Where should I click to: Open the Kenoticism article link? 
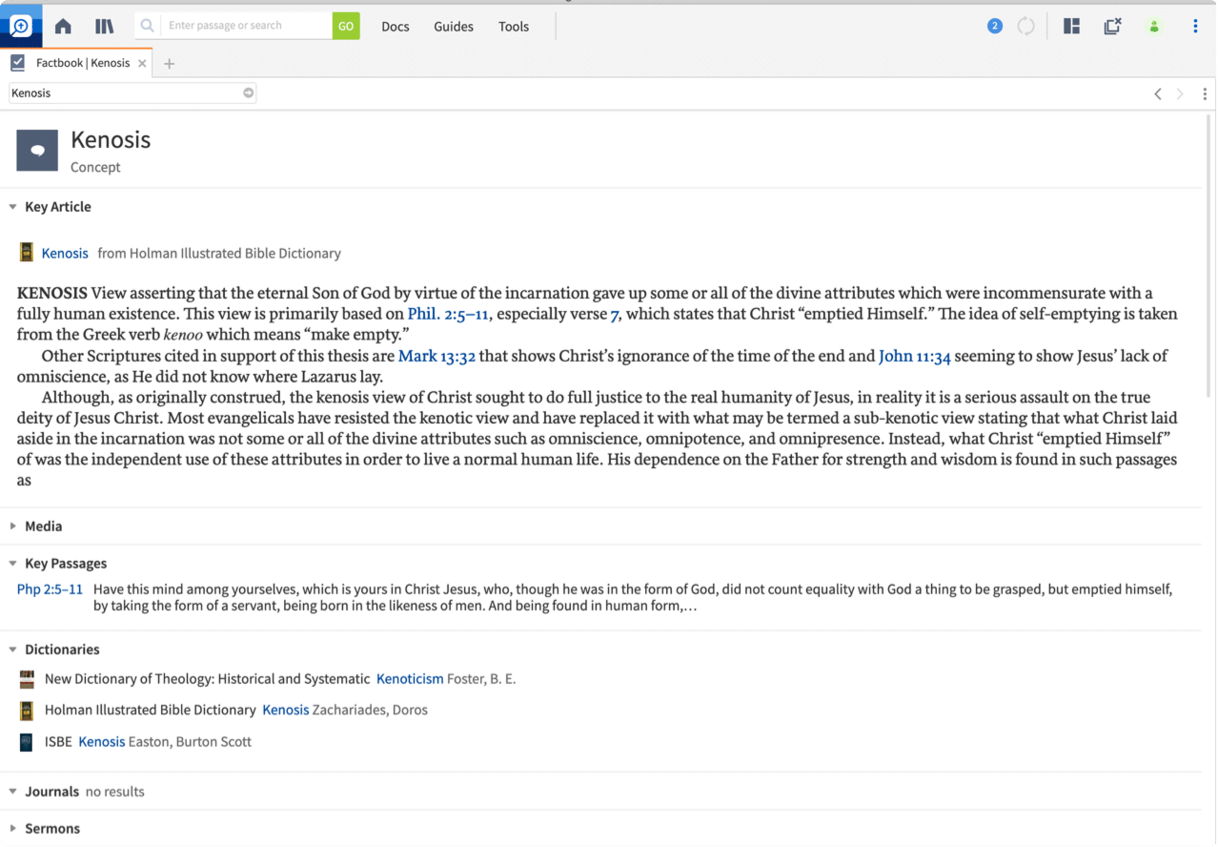(410, 679)
